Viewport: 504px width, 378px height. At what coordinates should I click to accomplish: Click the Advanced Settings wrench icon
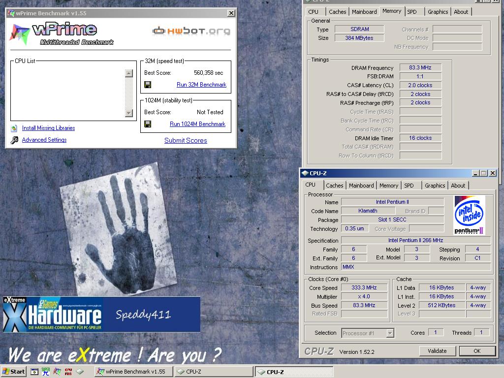[14, 140]
